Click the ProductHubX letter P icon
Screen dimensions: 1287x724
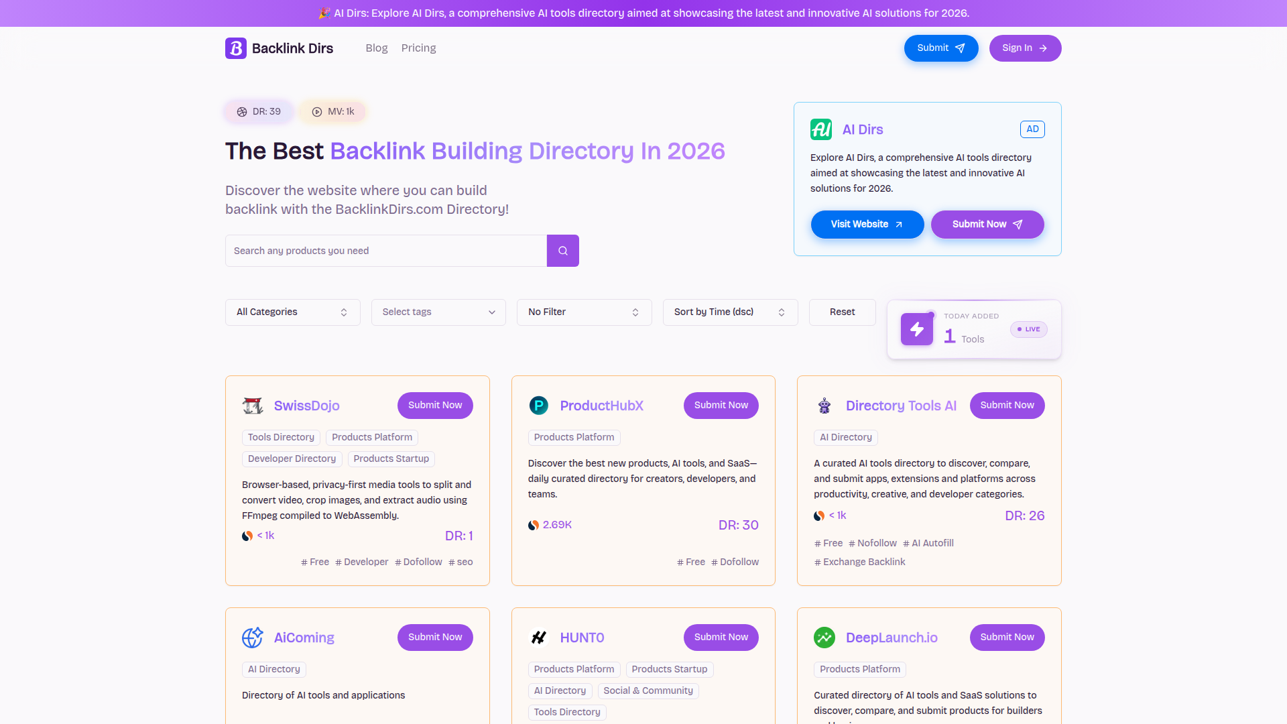pyautogui.click(x=538, y=406)
